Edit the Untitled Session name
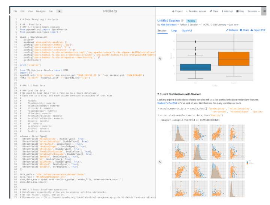270x205 pixels. (x=182, y=21)
